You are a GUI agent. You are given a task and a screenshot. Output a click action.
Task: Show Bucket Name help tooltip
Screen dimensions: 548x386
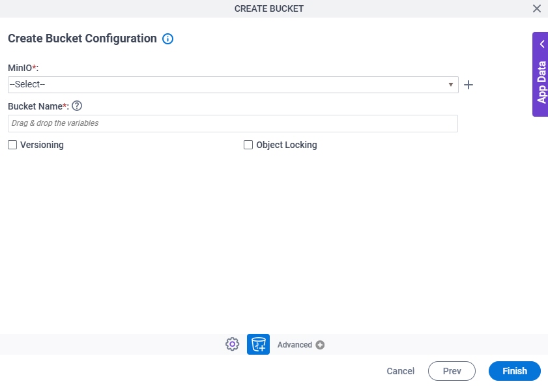pyautogui.click(x=77, y=106)
